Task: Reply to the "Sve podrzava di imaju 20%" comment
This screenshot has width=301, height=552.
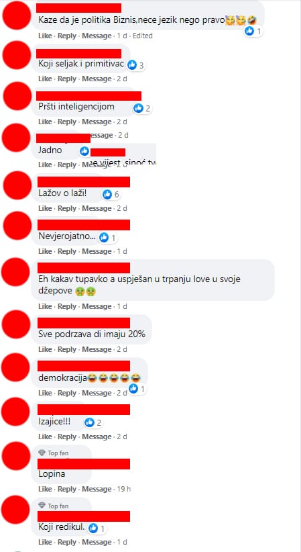Action: point(67,350)
